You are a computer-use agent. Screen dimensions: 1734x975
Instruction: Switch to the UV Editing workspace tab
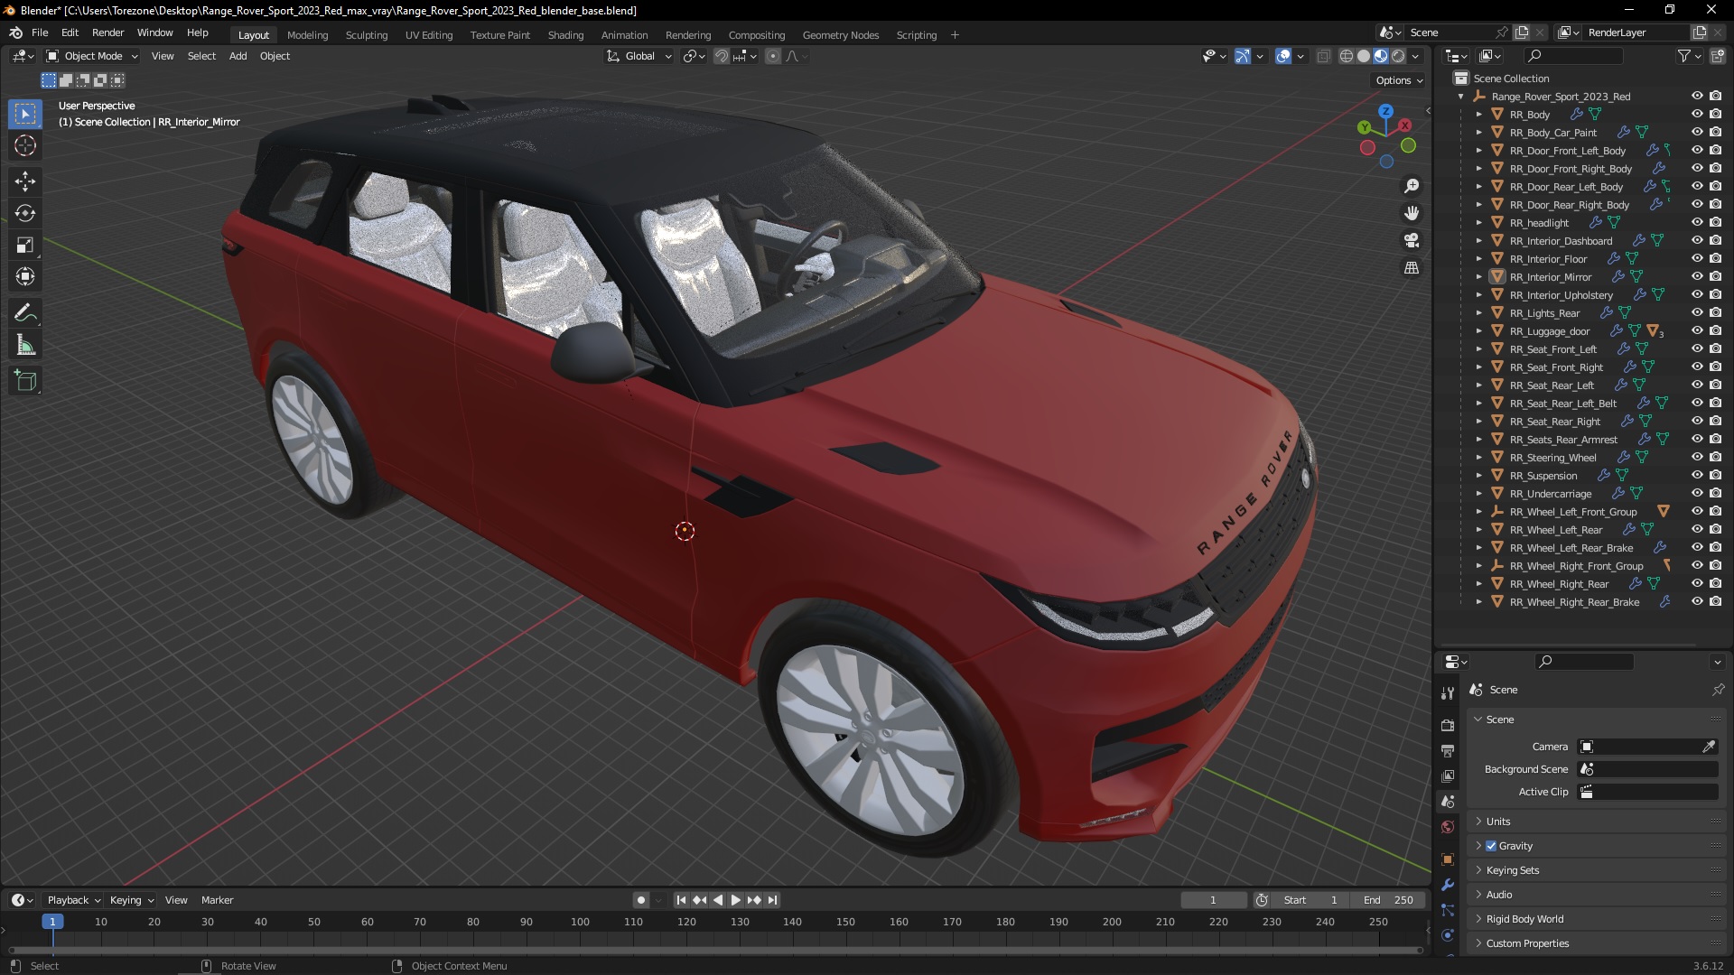pos(428,35)
